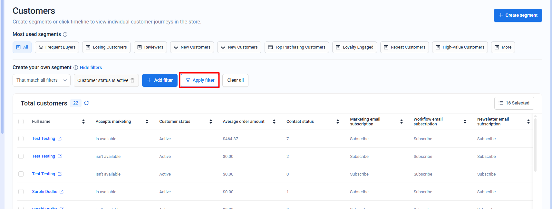Screen dimensions: 552x209
Task: Click info icon beside Create your own segment
Action: click(76, 68)
